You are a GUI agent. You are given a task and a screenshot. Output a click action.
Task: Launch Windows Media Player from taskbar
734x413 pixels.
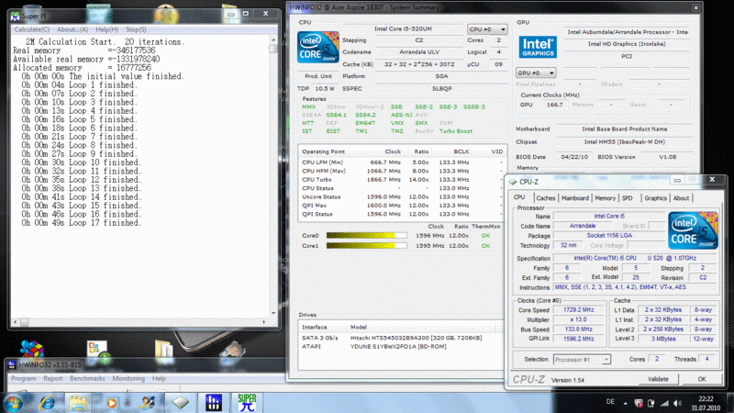pos(111,403)
